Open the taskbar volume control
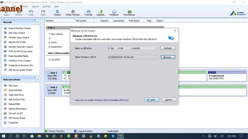This screenshot has width=248, height=139. tap(222, 136)
